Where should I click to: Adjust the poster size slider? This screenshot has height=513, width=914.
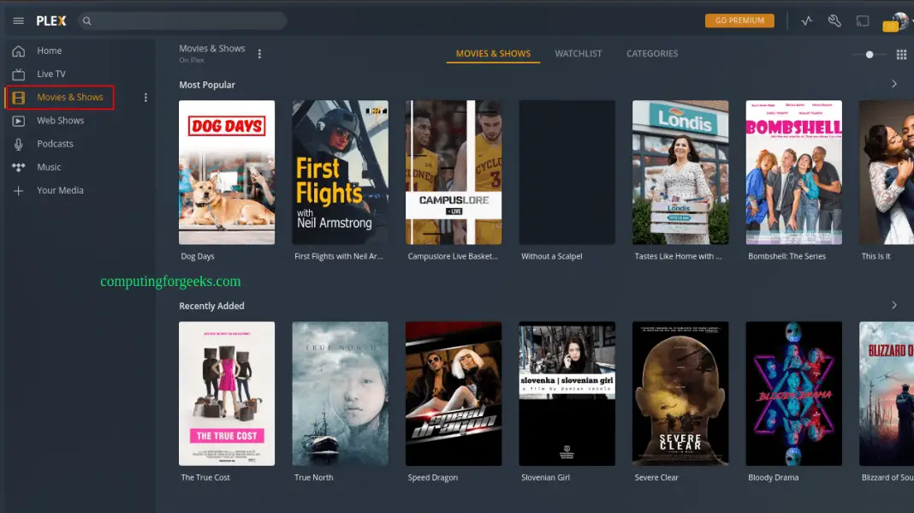tap(868, 53)
